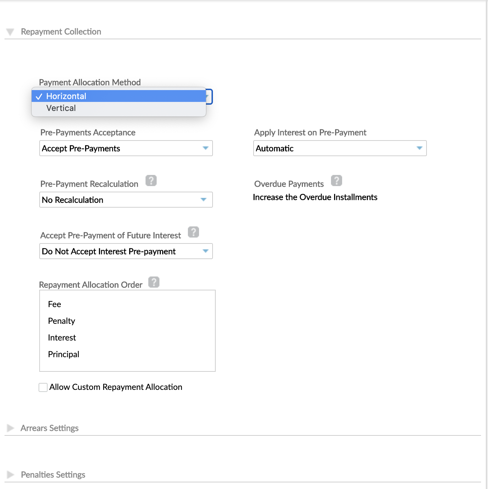Open the Apply Interest on Pre-Payment dropdown

pos(340,148)
